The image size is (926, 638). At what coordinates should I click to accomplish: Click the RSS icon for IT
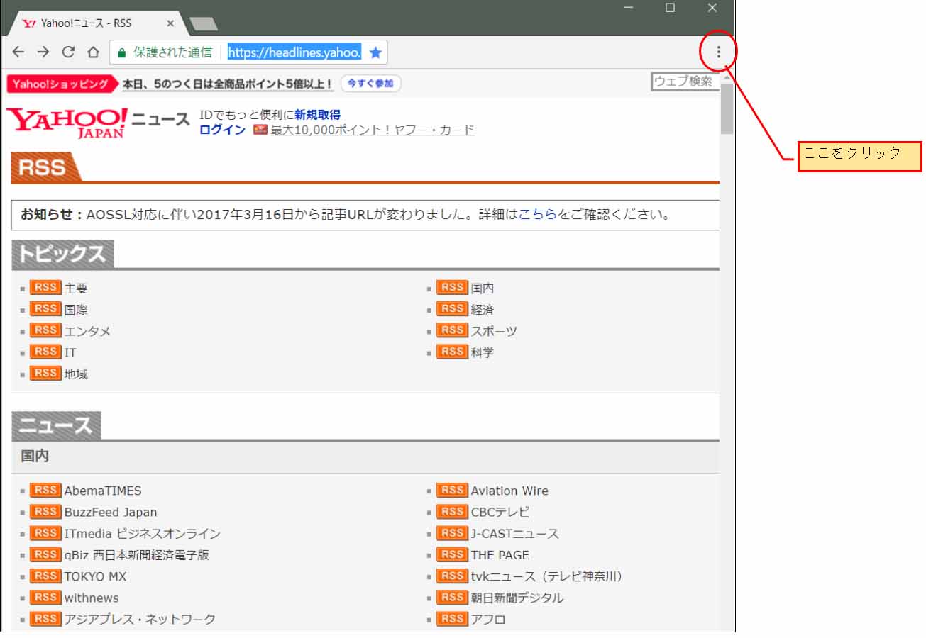(45, 352)
